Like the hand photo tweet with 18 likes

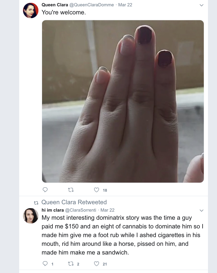(97, 190)
